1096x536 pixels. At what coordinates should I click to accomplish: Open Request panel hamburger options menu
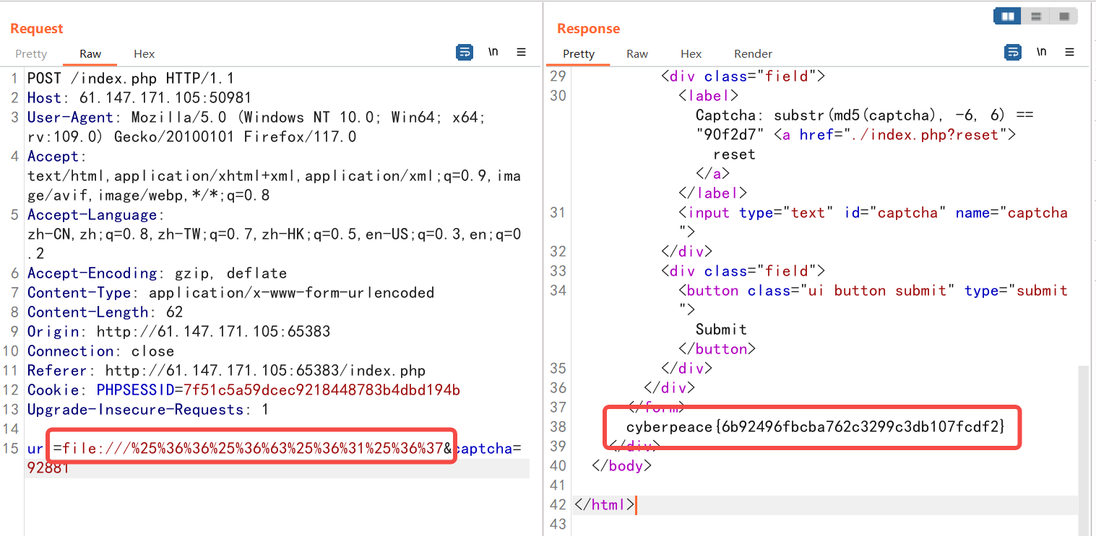(x=521, y=52)
